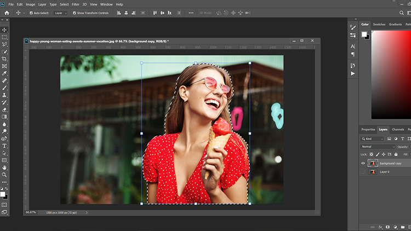
Task: Select the Eyedropper tool
Action: [x=4, y=73]
